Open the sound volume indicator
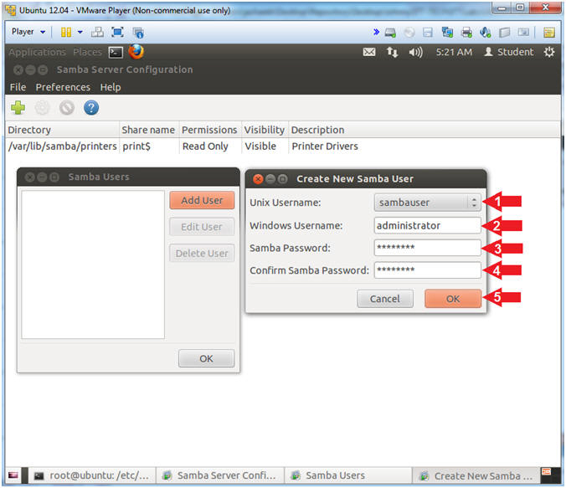 [415, 53]
